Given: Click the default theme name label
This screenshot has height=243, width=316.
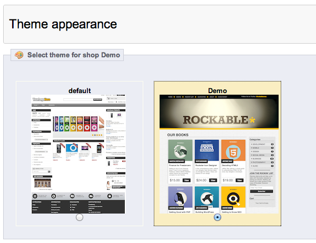Looking at the screenshot, I should click(80, 90).
